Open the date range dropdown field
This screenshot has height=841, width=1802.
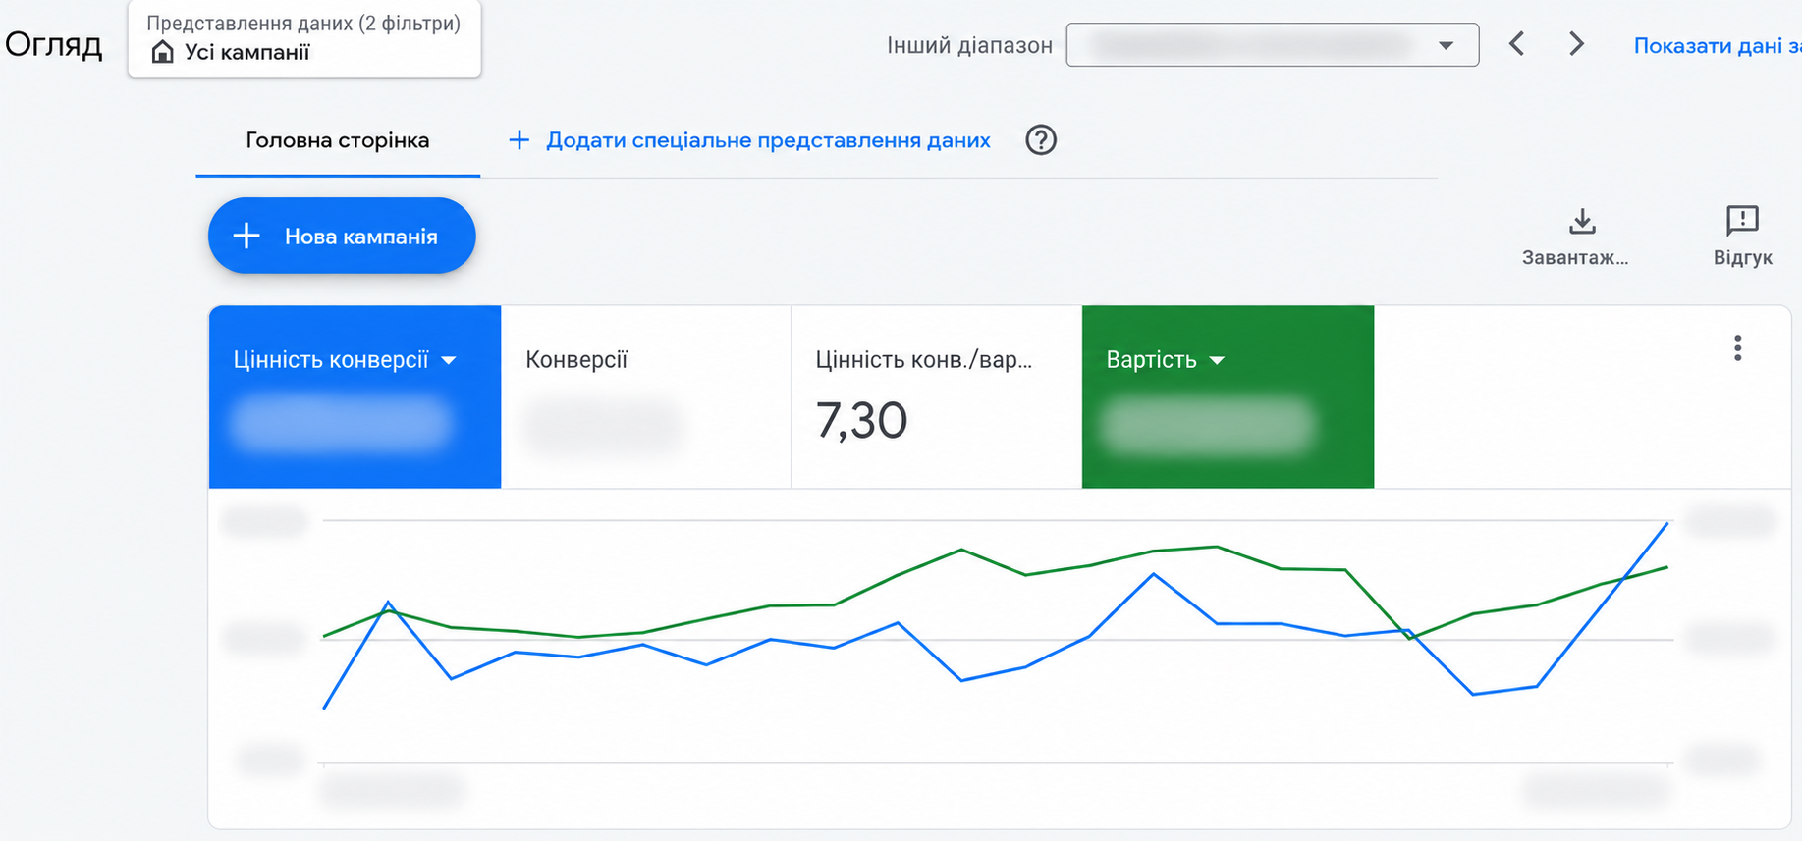point(1273,45)
